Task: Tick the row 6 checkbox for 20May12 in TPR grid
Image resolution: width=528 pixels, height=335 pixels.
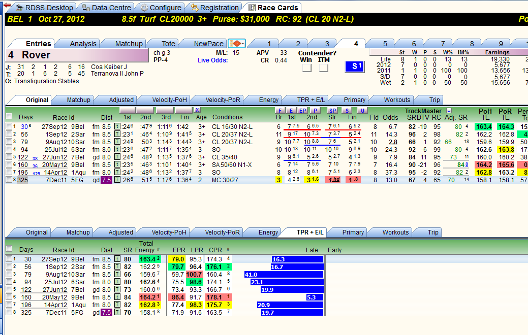Action: [9, 297]
